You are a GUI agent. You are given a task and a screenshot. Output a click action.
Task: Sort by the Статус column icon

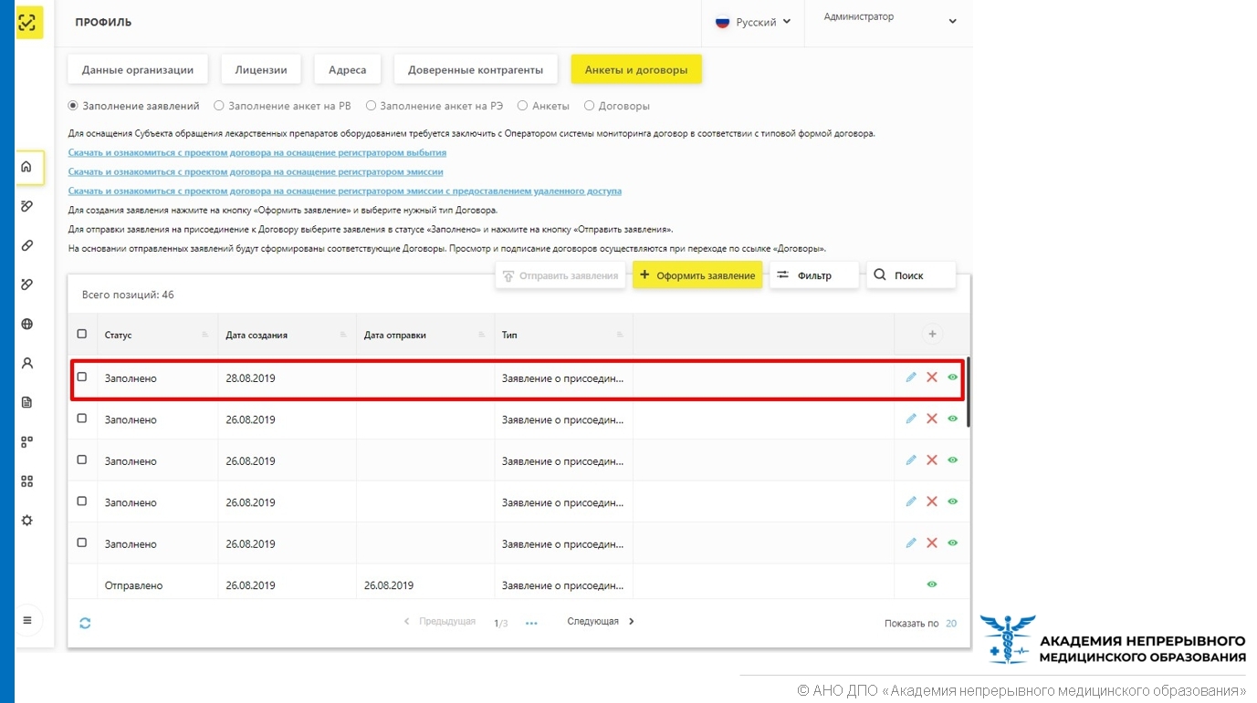(204, 335)
